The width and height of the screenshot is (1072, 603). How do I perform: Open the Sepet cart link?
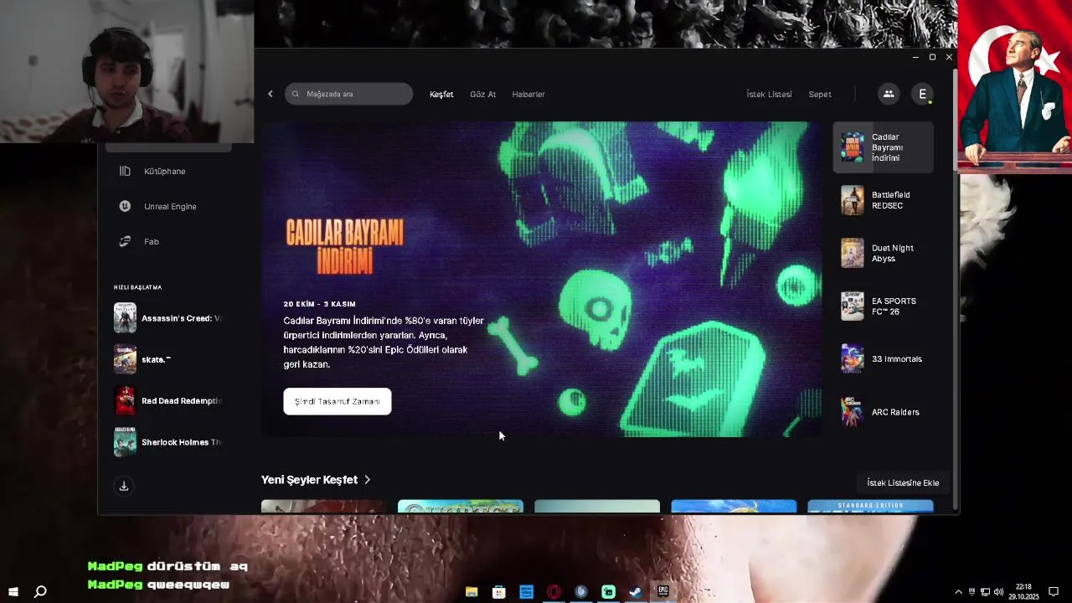pos(820,95)
